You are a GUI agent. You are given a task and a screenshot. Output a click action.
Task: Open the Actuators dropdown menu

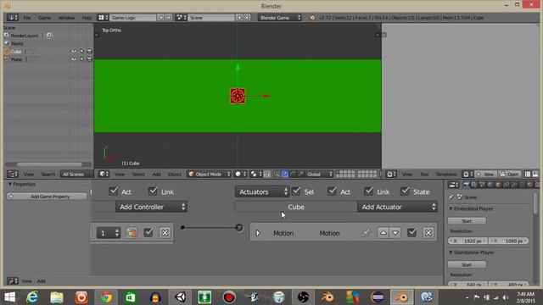[262, 191]
